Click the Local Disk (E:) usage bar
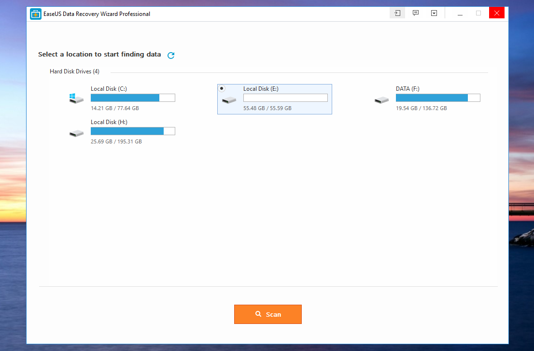This screenshot has width=534, height=351. click(x=285, y=98)
